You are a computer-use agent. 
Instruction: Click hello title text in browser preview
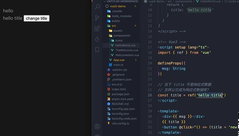click(x=13, y=18)
